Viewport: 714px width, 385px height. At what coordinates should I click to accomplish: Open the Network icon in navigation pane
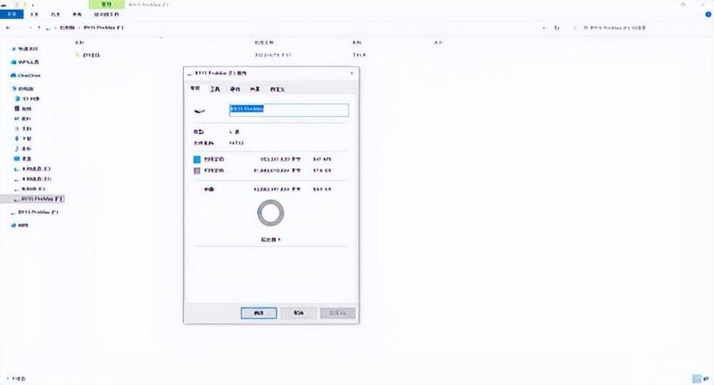13,225
